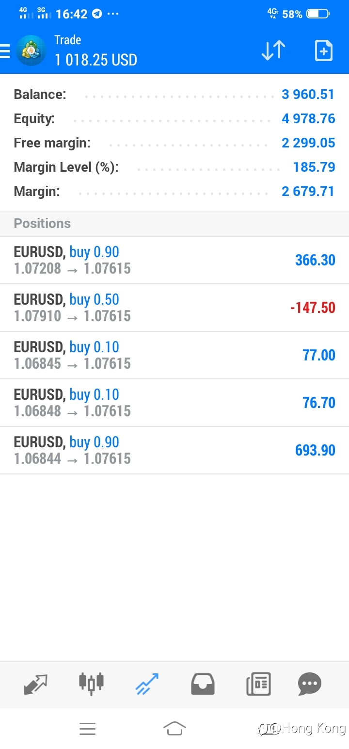
Task: Tap the MetaTrader app logo
Action: [x=31, y=50]
